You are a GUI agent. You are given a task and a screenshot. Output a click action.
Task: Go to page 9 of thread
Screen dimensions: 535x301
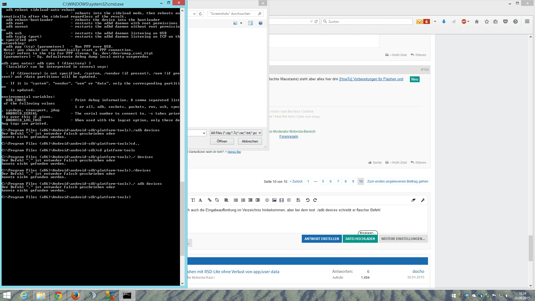(353, 181)
